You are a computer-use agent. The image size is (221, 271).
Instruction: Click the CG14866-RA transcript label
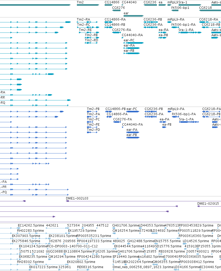pos(115,19)
